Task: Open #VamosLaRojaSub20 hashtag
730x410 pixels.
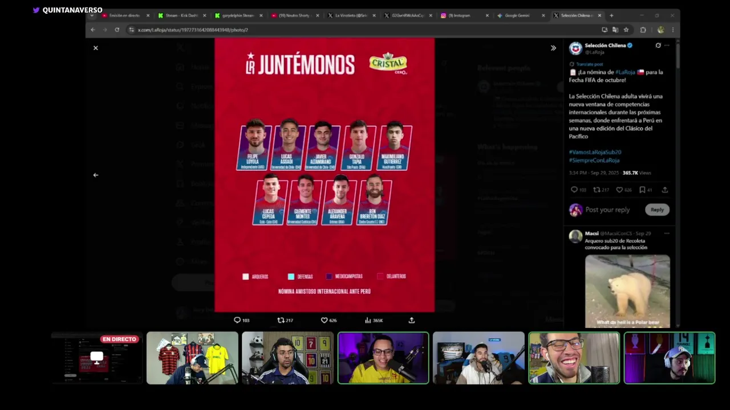Action: (x=595, y=152)
